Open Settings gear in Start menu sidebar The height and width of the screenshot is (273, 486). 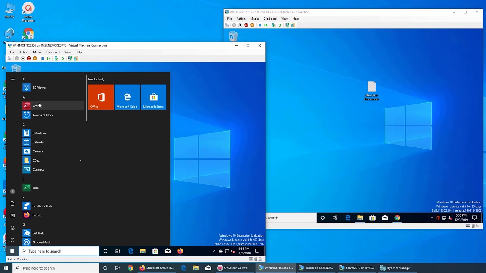[x=13, y=228]
